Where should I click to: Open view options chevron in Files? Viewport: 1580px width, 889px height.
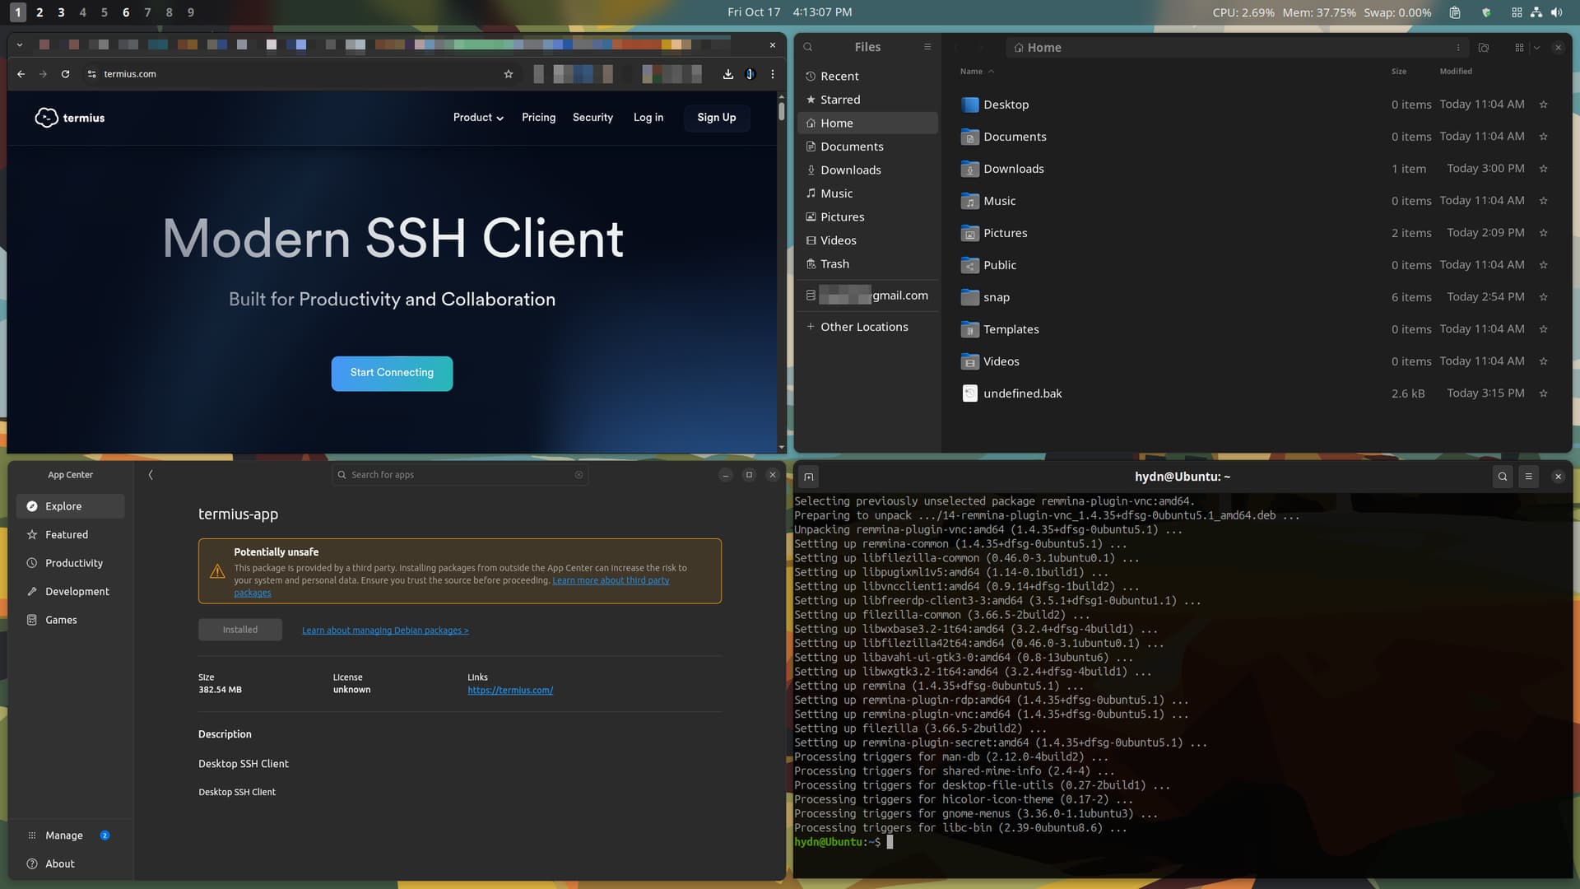tap(1536, 48)
